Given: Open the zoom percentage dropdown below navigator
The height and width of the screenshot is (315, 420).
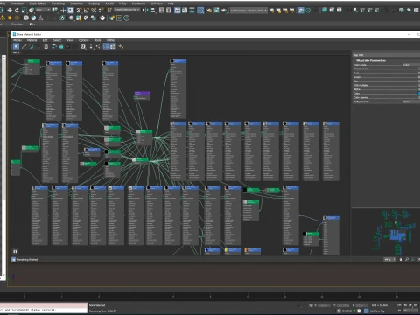Looking at the screenshot, I should pyautogui.click(x=389, y=259).
